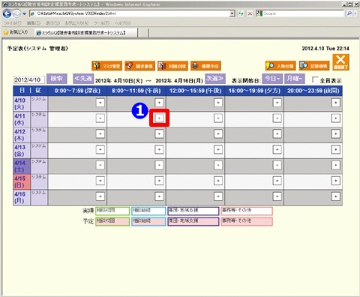Add entry for 4/10 8:00~11:59 slot
This screenshot has width=360, height=297.
coord(159,103)
